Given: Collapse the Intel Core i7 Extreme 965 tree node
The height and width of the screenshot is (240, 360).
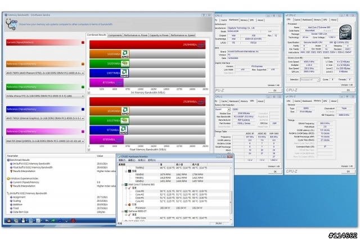Looking at the screenshot, I should click(123, 184).
